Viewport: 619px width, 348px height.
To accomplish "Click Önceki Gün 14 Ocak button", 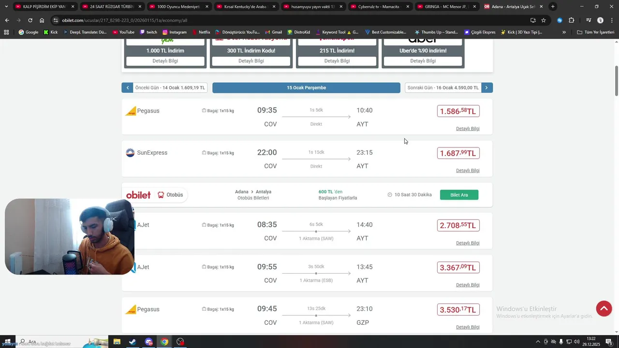I will 164,87.
